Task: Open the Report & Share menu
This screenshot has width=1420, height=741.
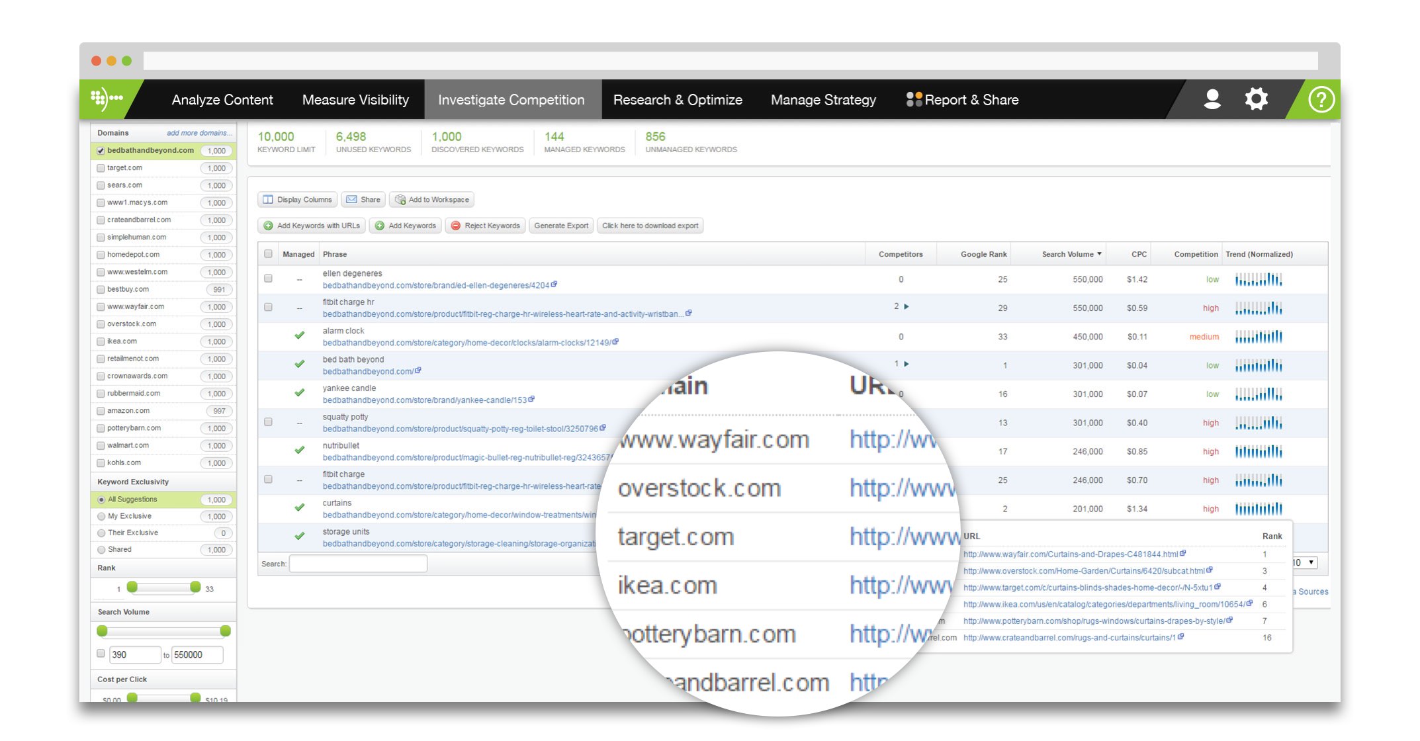Action: tap(963, 100)
